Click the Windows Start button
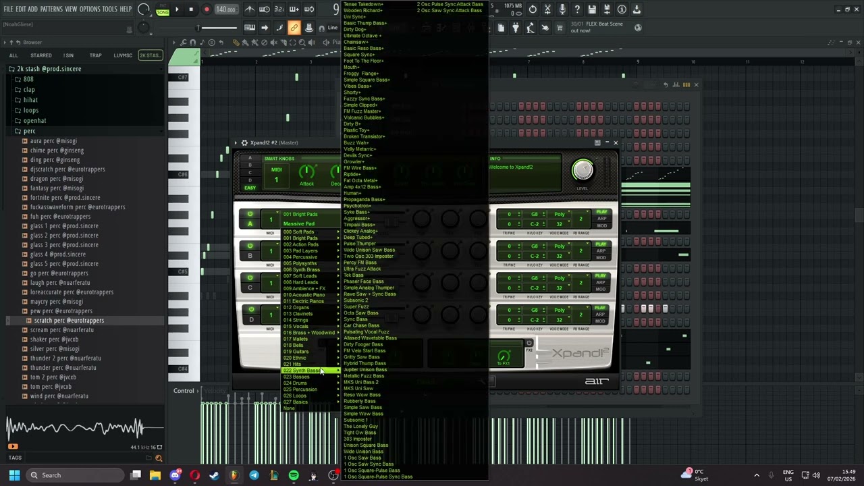Screen dimensions: 864x486 (14, 475)
